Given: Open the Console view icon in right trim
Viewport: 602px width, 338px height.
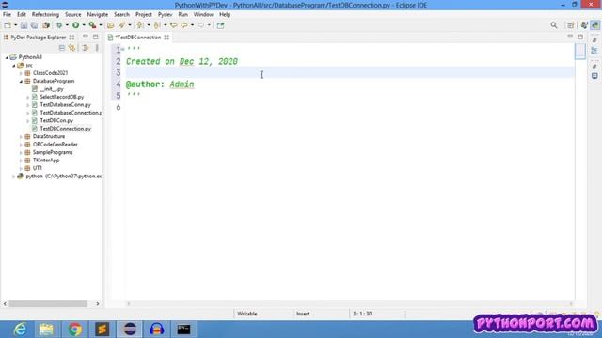Looking at the screenshot, I should (594, 76).
